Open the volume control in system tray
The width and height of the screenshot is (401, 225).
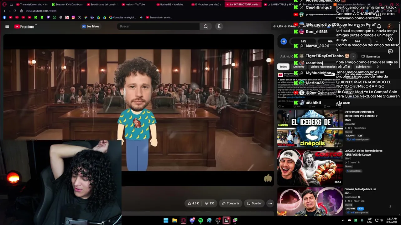tap(381, 220)
